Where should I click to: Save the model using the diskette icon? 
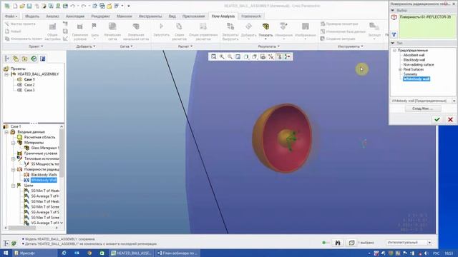click(x=29, y=6)
